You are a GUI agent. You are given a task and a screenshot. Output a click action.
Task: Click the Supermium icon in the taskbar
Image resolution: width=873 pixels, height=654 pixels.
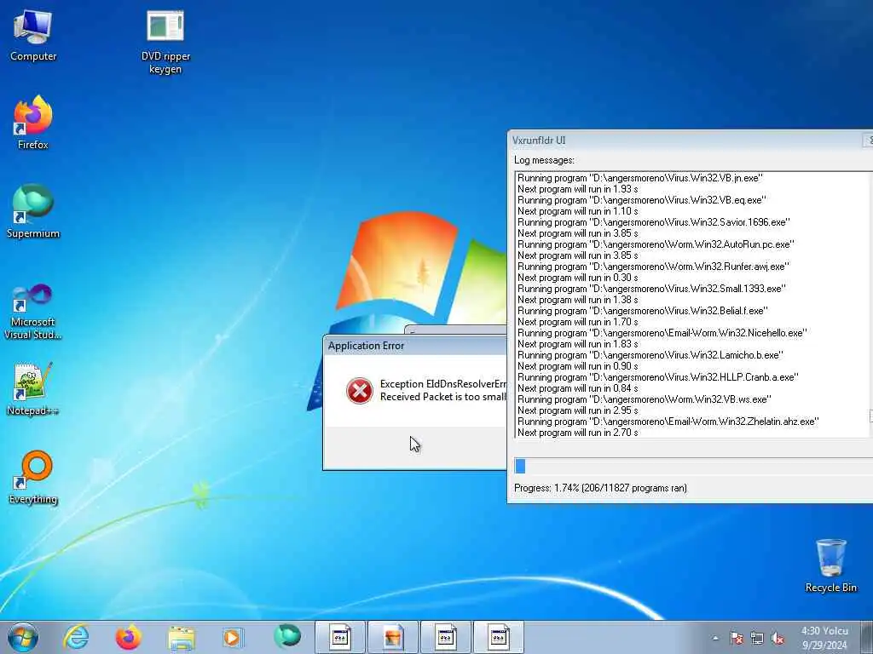pyautogui.click(x=286, y=636)
